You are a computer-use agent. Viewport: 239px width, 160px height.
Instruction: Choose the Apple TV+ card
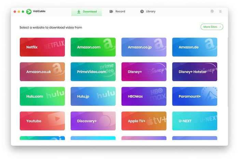click(x=144, y=121)
